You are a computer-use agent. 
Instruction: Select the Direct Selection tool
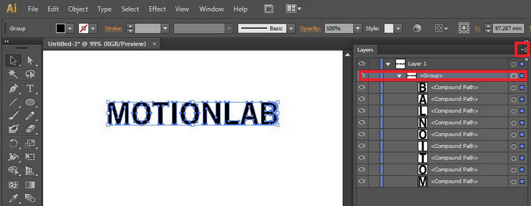click(x=30, y=60)
